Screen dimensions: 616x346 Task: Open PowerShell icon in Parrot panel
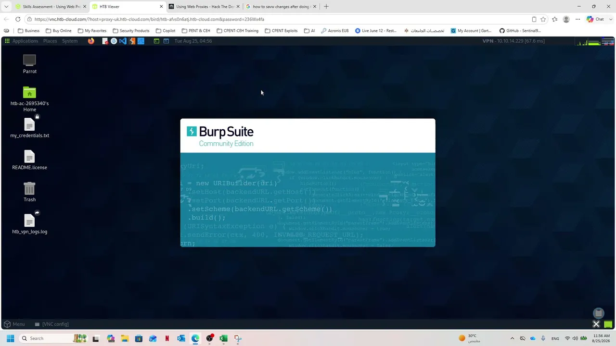[166, 41]
